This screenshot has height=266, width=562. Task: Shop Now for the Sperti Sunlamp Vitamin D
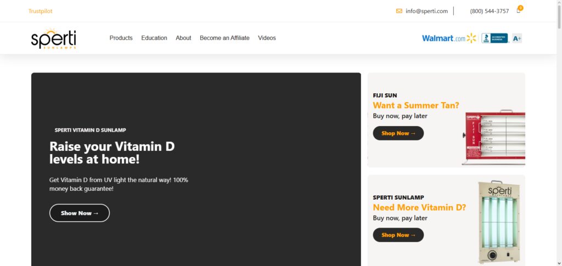coord(398,235)
